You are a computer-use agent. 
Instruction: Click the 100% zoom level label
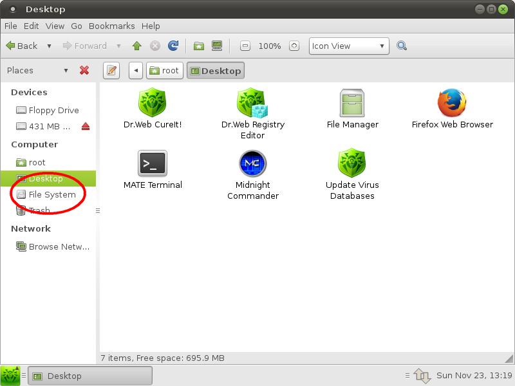click(x=269, y=46)
